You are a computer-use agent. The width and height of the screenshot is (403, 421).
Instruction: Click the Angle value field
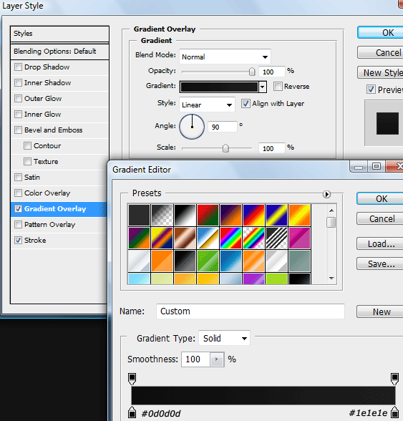(x=223, y=127)
